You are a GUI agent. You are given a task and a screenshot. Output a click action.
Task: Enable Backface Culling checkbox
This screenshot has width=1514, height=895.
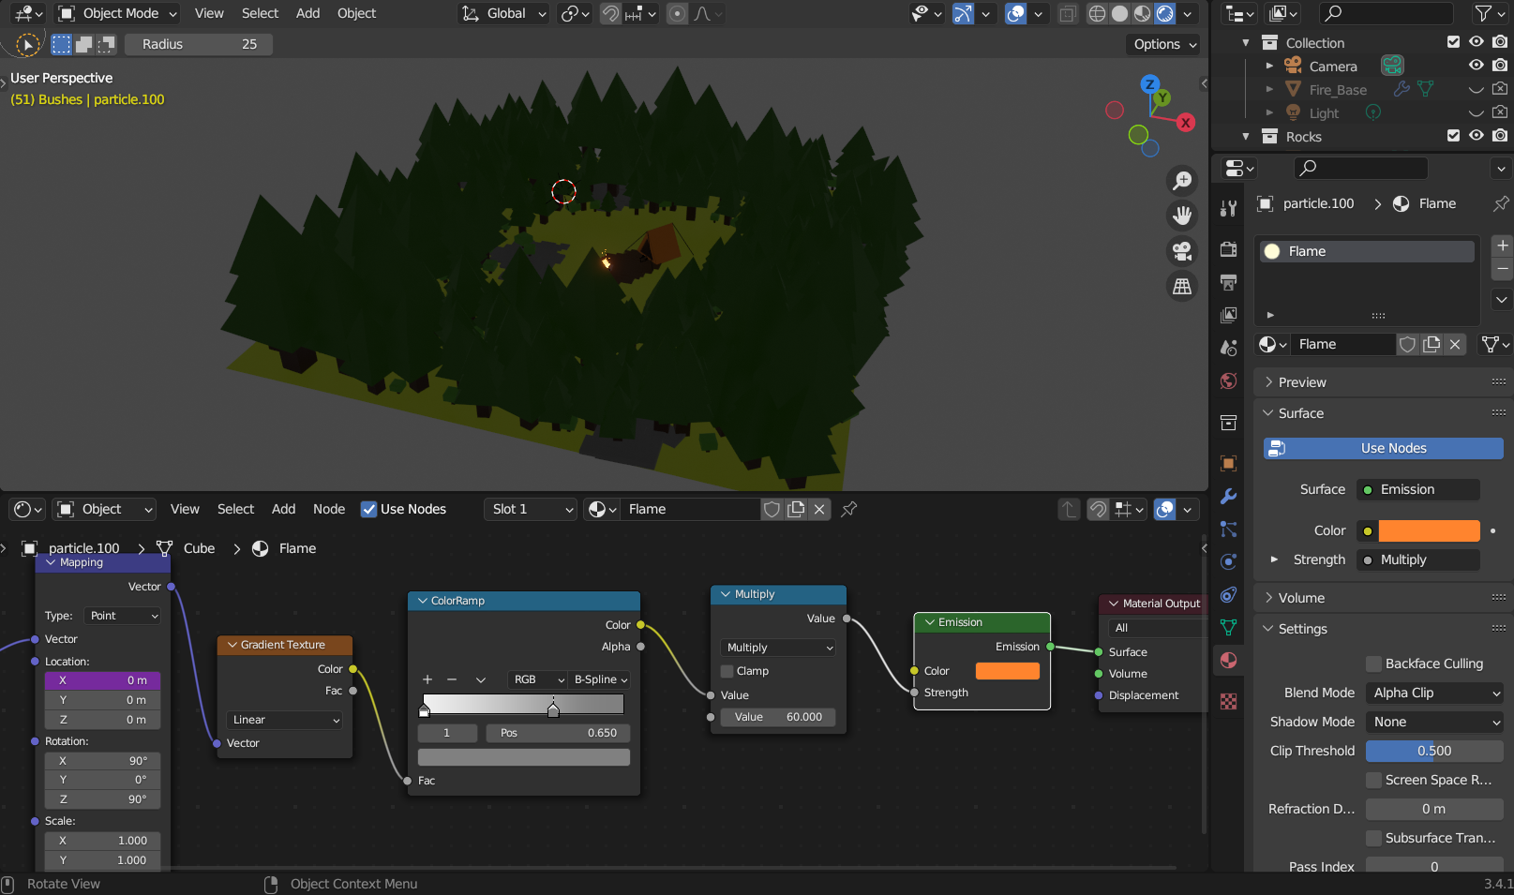click(x=1374, y=664)
